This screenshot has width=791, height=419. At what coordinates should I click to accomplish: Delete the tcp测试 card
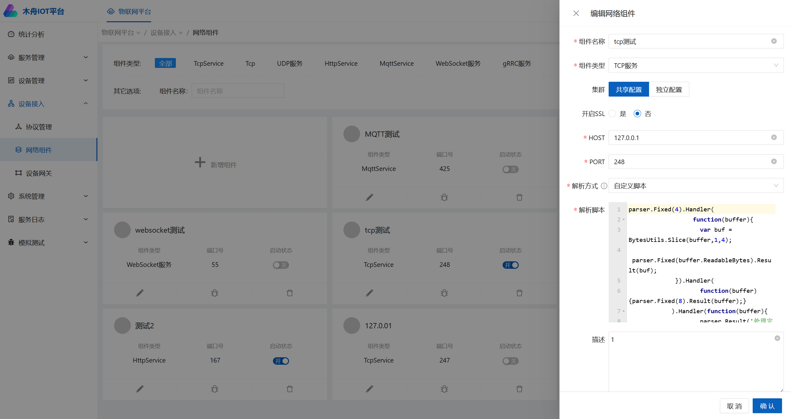(519, 293)
